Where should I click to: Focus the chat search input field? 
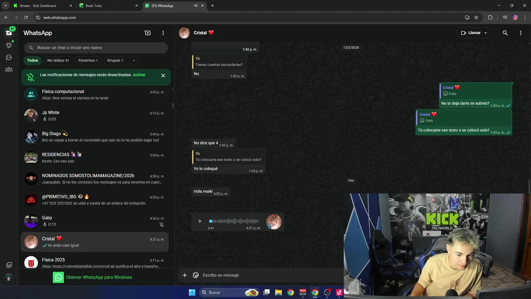pyautogui.click(x=96, y=48)
